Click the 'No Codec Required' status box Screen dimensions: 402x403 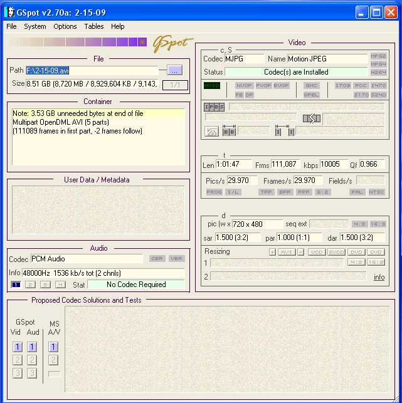pyautogui.click(x=136, y=285)
